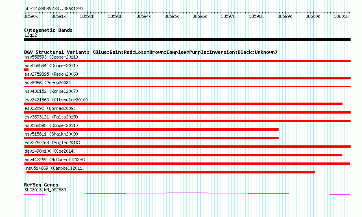
Task: Open the RefSeq Genes track heading
Action: click(41, 185)
